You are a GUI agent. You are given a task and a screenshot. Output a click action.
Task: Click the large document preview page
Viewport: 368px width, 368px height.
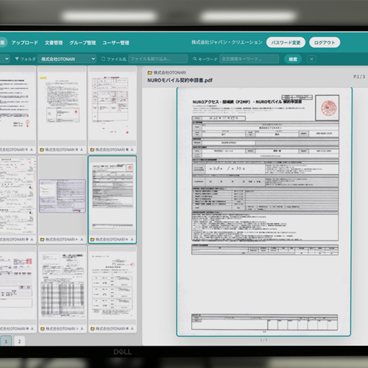click(x=264, y=212)
